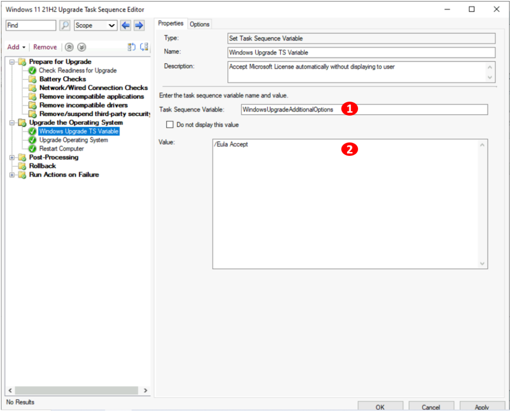Image resolution: width=510 pixels, height=411 pixels.
Task: Click the Cancel button
Action: [x=431, y=407]
